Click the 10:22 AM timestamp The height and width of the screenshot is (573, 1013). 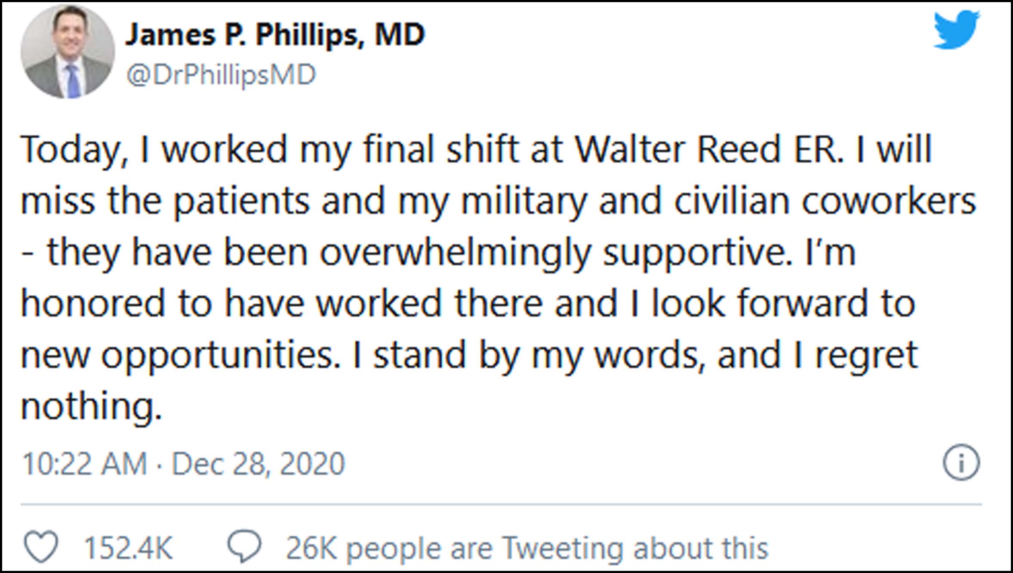85,464
